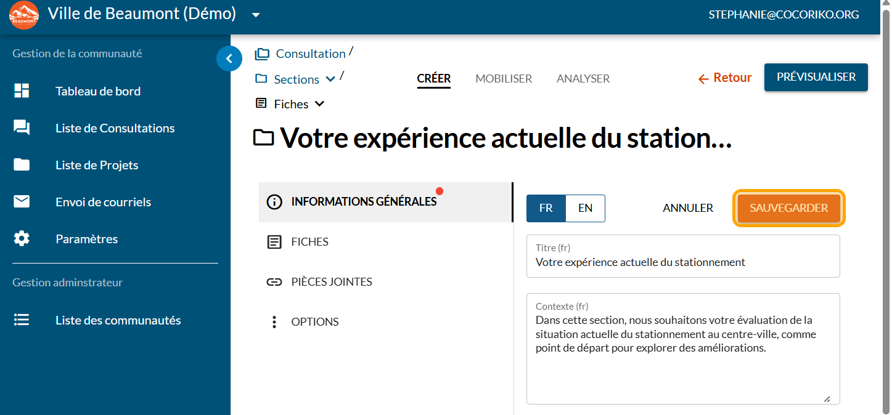
Task: Click the Liste des communautés list icon
Action: coord(22,320)
